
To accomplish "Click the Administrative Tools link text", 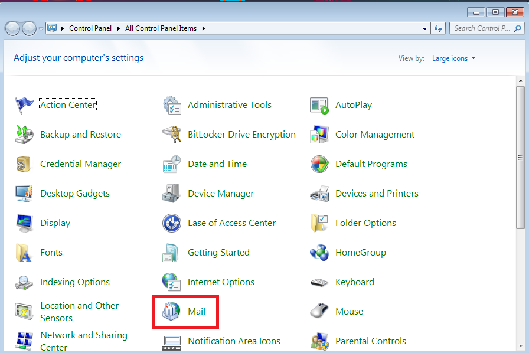I will pyautogui.click(x=230, y=105).
